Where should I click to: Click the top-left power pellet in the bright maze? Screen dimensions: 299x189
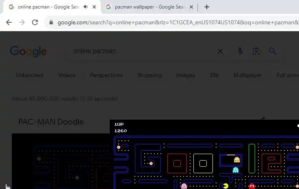119,147
